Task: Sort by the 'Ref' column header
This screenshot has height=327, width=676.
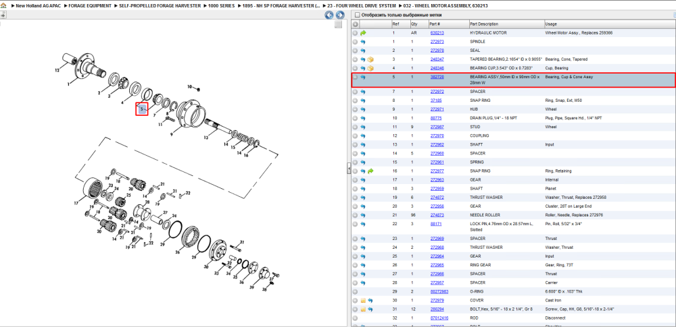Action: tap(395, 24)
